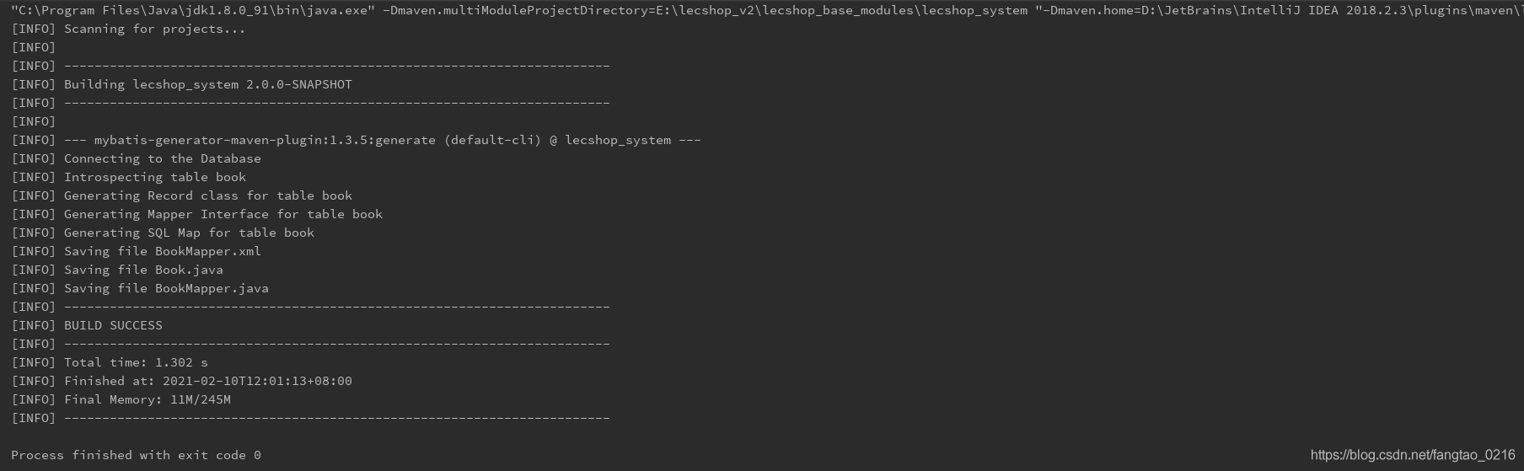Click 'Connecting to the Database' log line

click(162, 158)
